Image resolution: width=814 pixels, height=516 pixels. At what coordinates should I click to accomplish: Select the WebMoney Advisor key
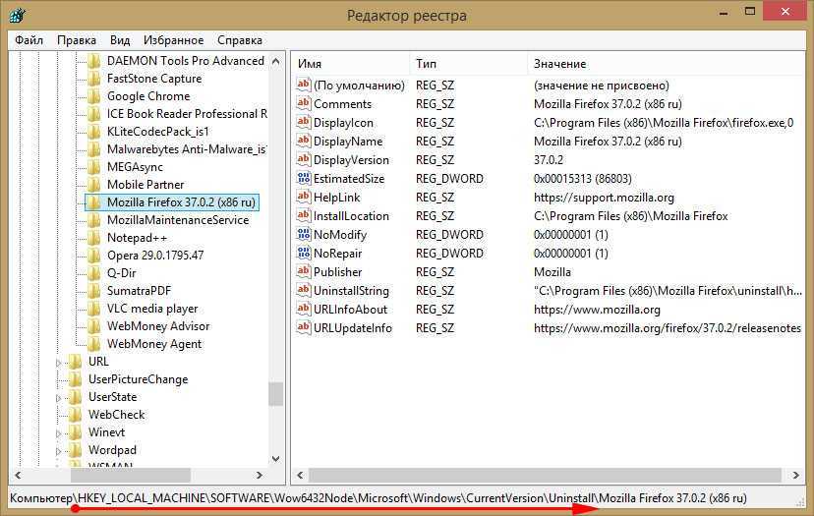(158, 326)
